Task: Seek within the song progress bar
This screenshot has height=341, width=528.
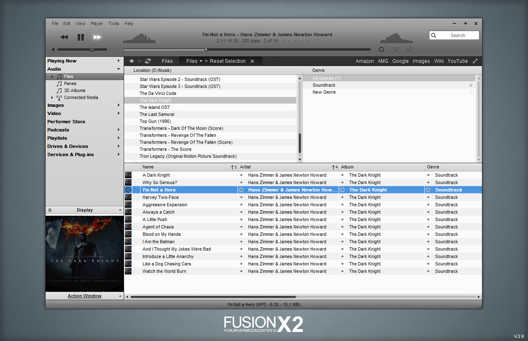Action: click(x=247, y=50)
